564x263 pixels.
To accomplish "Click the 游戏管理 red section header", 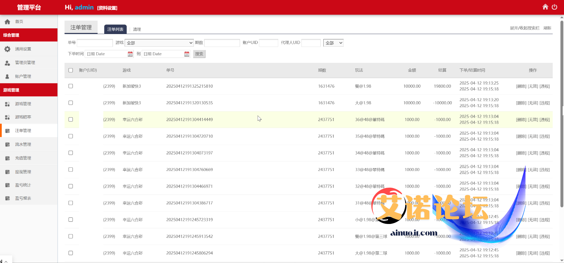I will pyautogui.click(x=29, y=90).
